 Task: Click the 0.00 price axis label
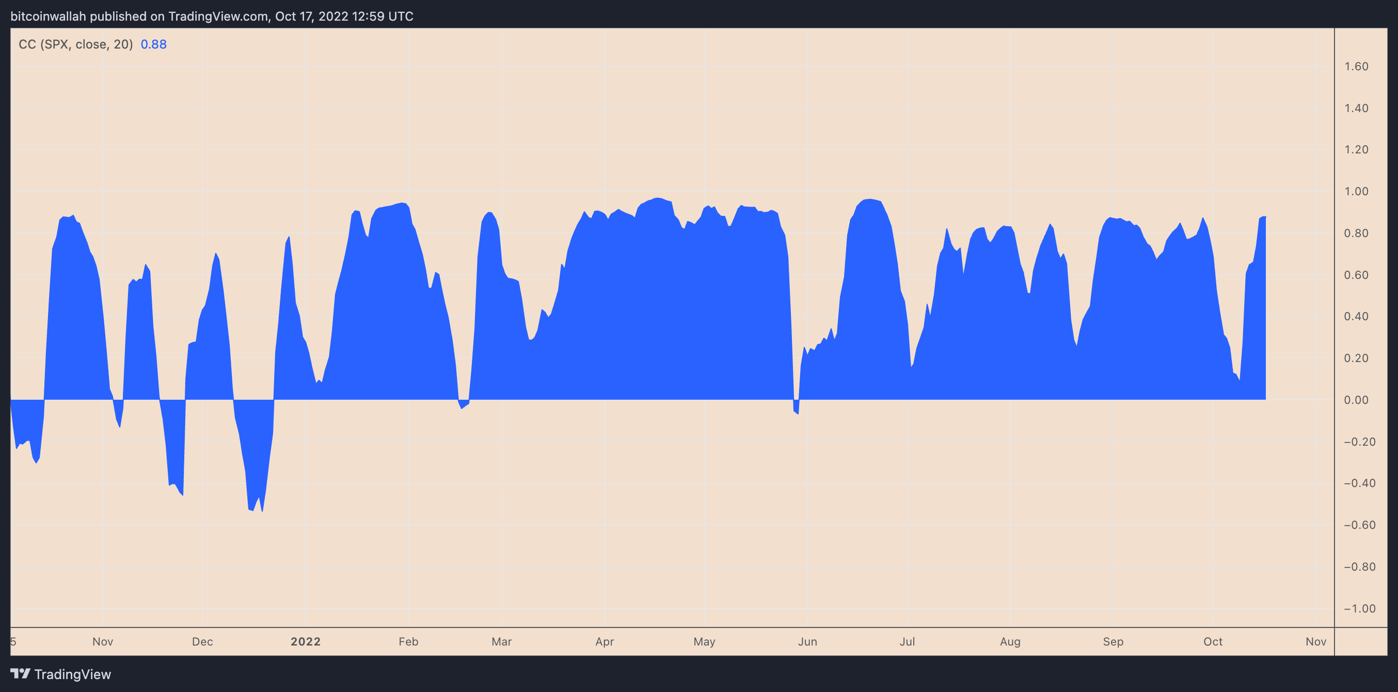click(1356, 400)
